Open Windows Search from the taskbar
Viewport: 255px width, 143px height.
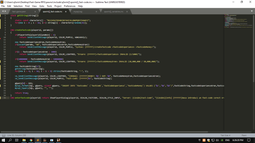[10, 140]
